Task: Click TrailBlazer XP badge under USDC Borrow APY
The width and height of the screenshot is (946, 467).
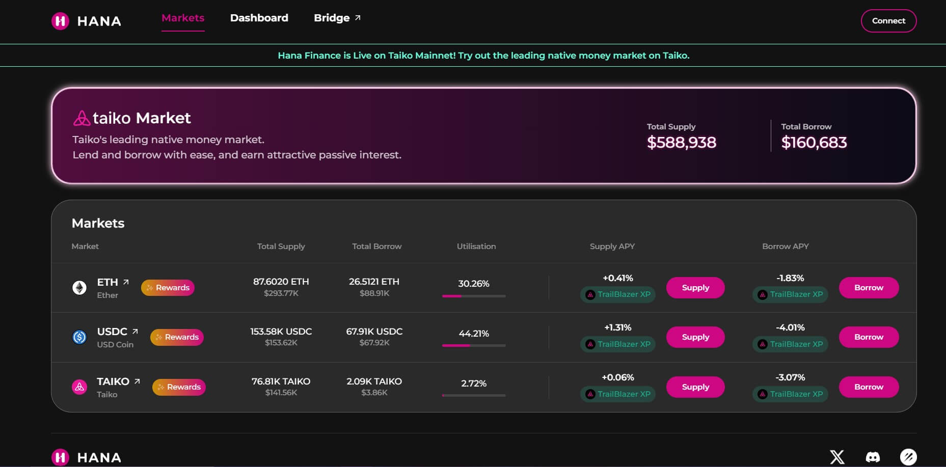Action: [790, 344]
